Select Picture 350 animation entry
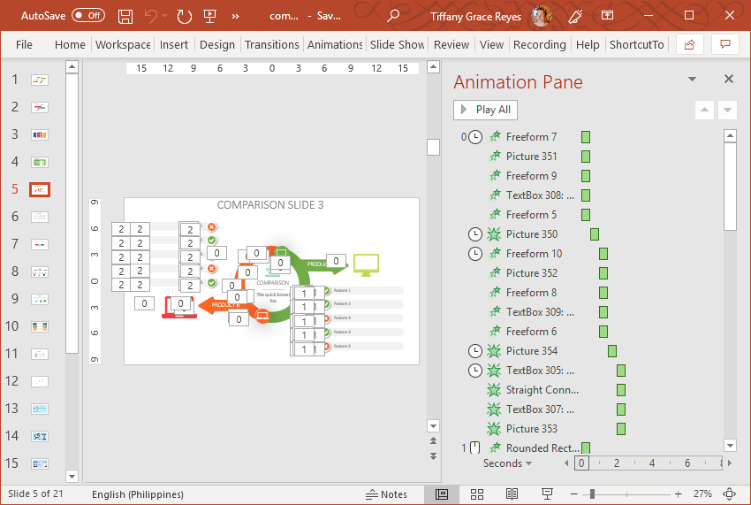The image size is (751, 505). pos(531,234)
